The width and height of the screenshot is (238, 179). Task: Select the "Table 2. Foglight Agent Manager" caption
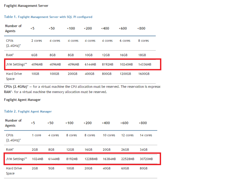point(28,111)
